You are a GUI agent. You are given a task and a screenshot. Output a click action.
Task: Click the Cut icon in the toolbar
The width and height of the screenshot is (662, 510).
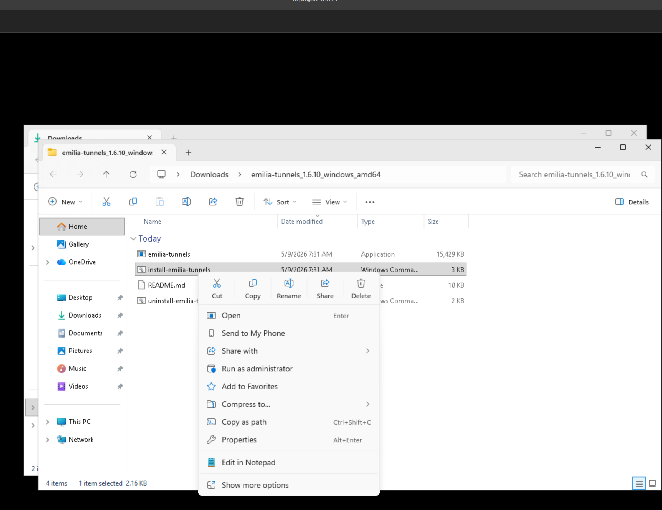pos(106,202)
